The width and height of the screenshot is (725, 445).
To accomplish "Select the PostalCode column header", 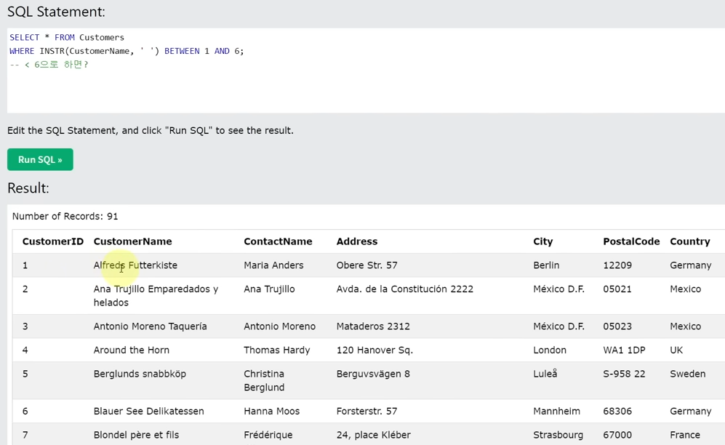I will 631,241.
